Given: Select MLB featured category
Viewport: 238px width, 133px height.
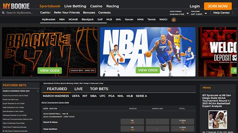Looking at the screenshot, I should pos(130,96).
